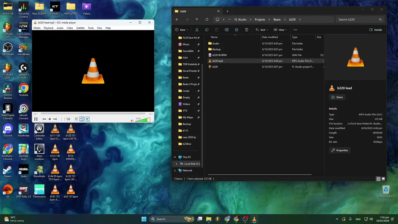
Task: Open the Windows Start menu
Action: [x=144, y=219]
